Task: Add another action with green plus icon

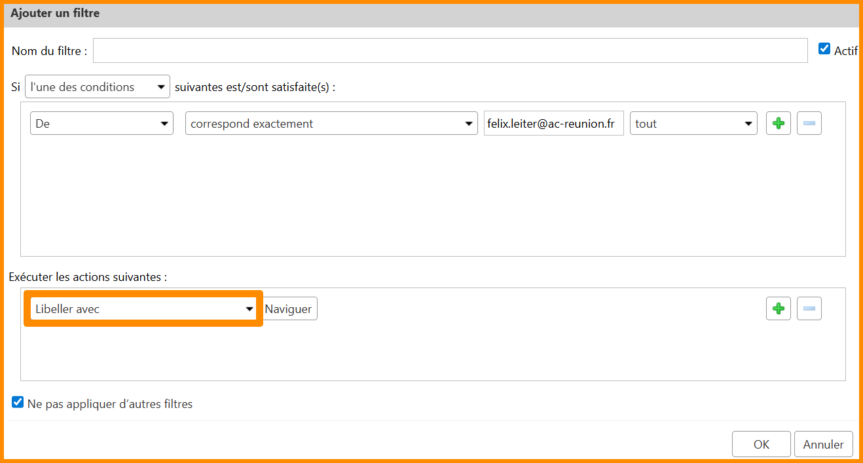Action: (778, 308)
